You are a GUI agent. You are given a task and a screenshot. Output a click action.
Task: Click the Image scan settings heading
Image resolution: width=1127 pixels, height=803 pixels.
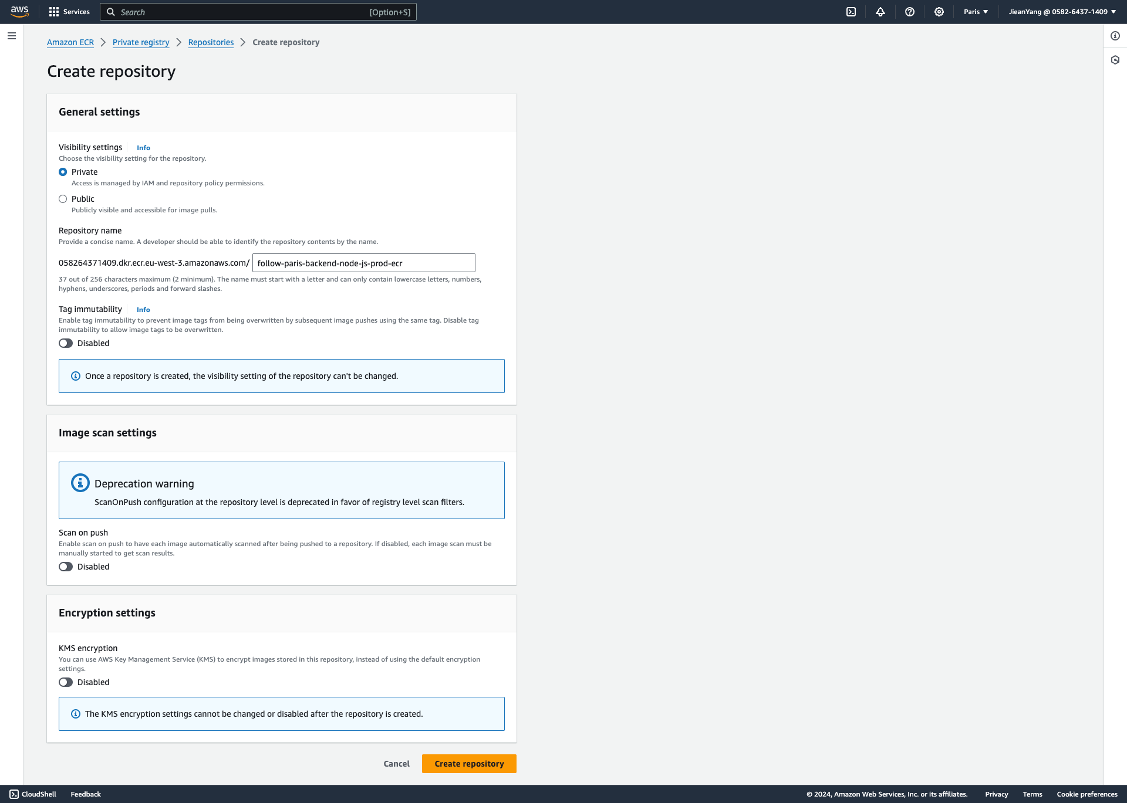(107, 433)
